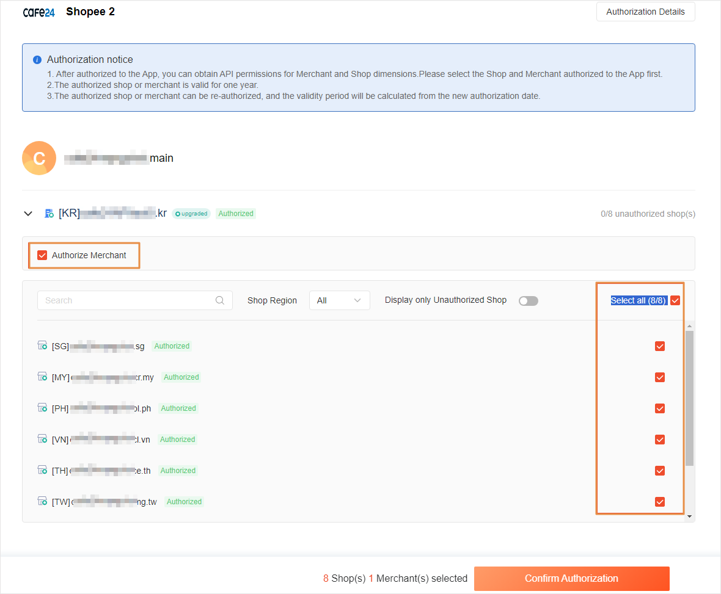Click the Shop Region label
Viewport: 721px width, 594px height.
pyautogui.click(x=273, y=300)
